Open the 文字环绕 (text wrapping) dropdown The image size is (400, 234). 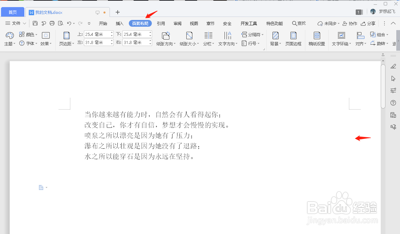tap(341, 38)
